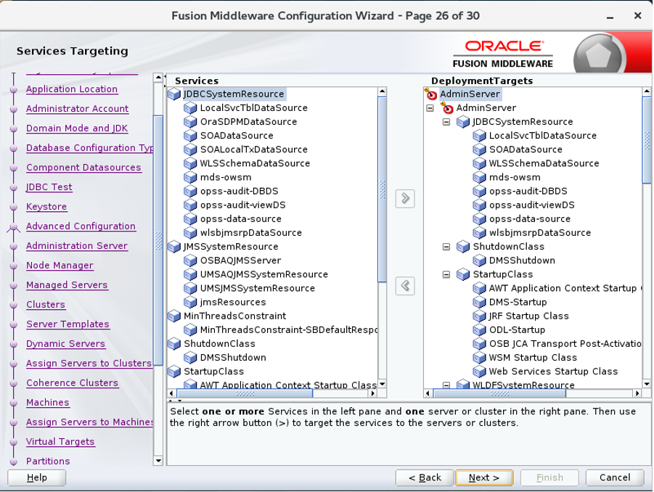
Task: Click the DeploymentTargets horizontal scrollbar thumb
Action: point(499,393)
